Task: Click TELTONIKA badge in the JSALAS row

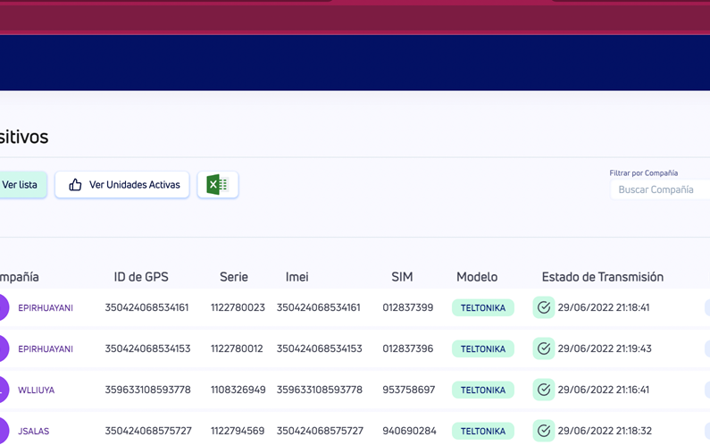Action: [x=482, y=432]
